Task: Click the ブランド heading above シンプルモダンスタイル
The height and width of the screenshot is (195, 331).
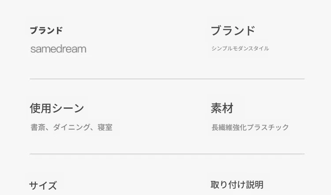Action: pyautogui.click(x=233, y=31)
